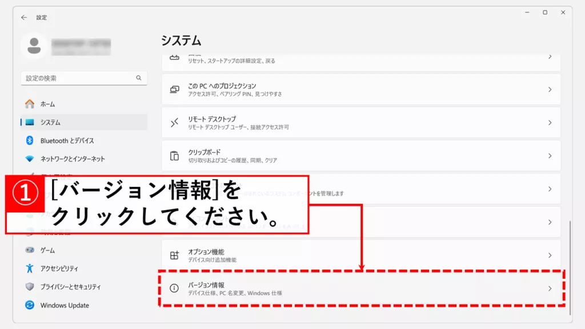The image size is (585, 329).
Task: Expand chevron on プロジェクション row
Action: (550, 90)
